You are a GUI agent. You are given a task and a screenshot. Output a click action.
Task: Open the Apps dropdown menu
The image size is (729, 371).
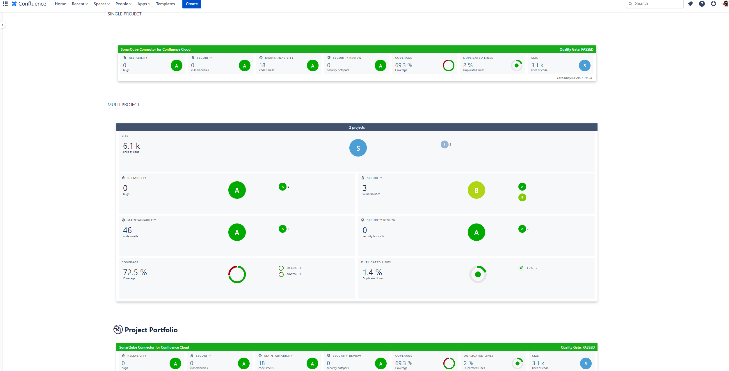[x=144, y=4]
